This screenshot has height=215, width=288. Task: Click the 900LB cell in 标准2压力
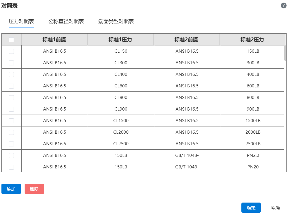coord(253,109)
